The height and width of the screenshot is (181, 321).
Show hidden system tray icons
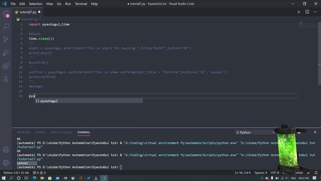(262, 178)
